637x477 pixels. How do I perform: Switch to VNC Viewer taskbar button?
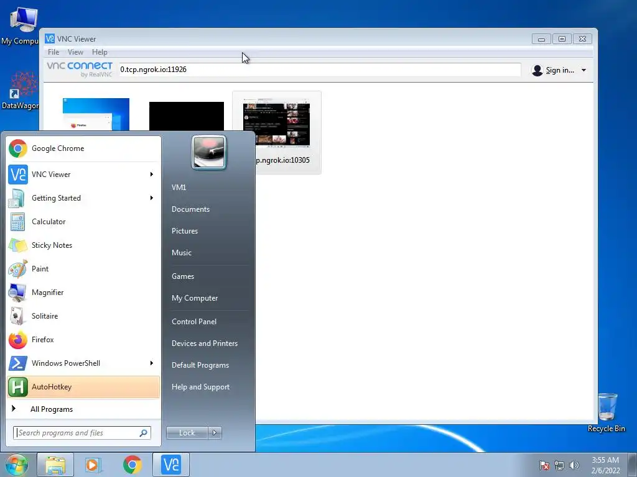[170, 465]
